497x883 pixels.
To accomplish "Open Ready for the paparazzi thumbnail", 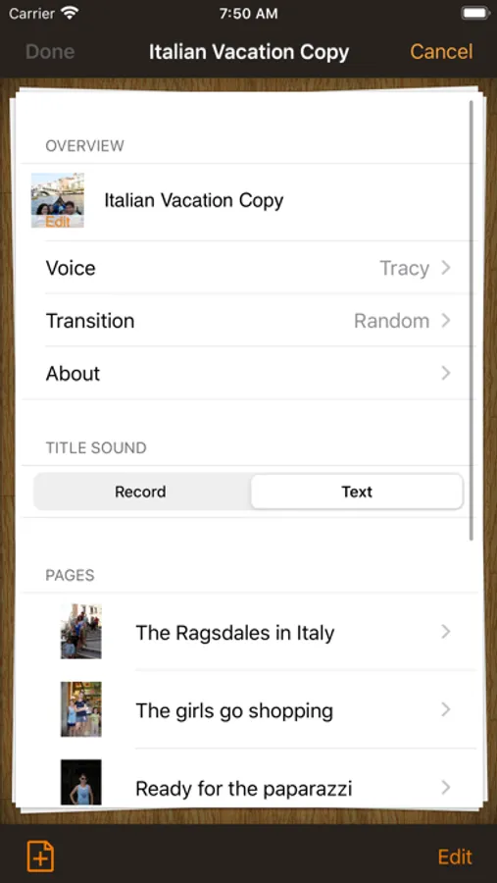I will coord(81,782).
